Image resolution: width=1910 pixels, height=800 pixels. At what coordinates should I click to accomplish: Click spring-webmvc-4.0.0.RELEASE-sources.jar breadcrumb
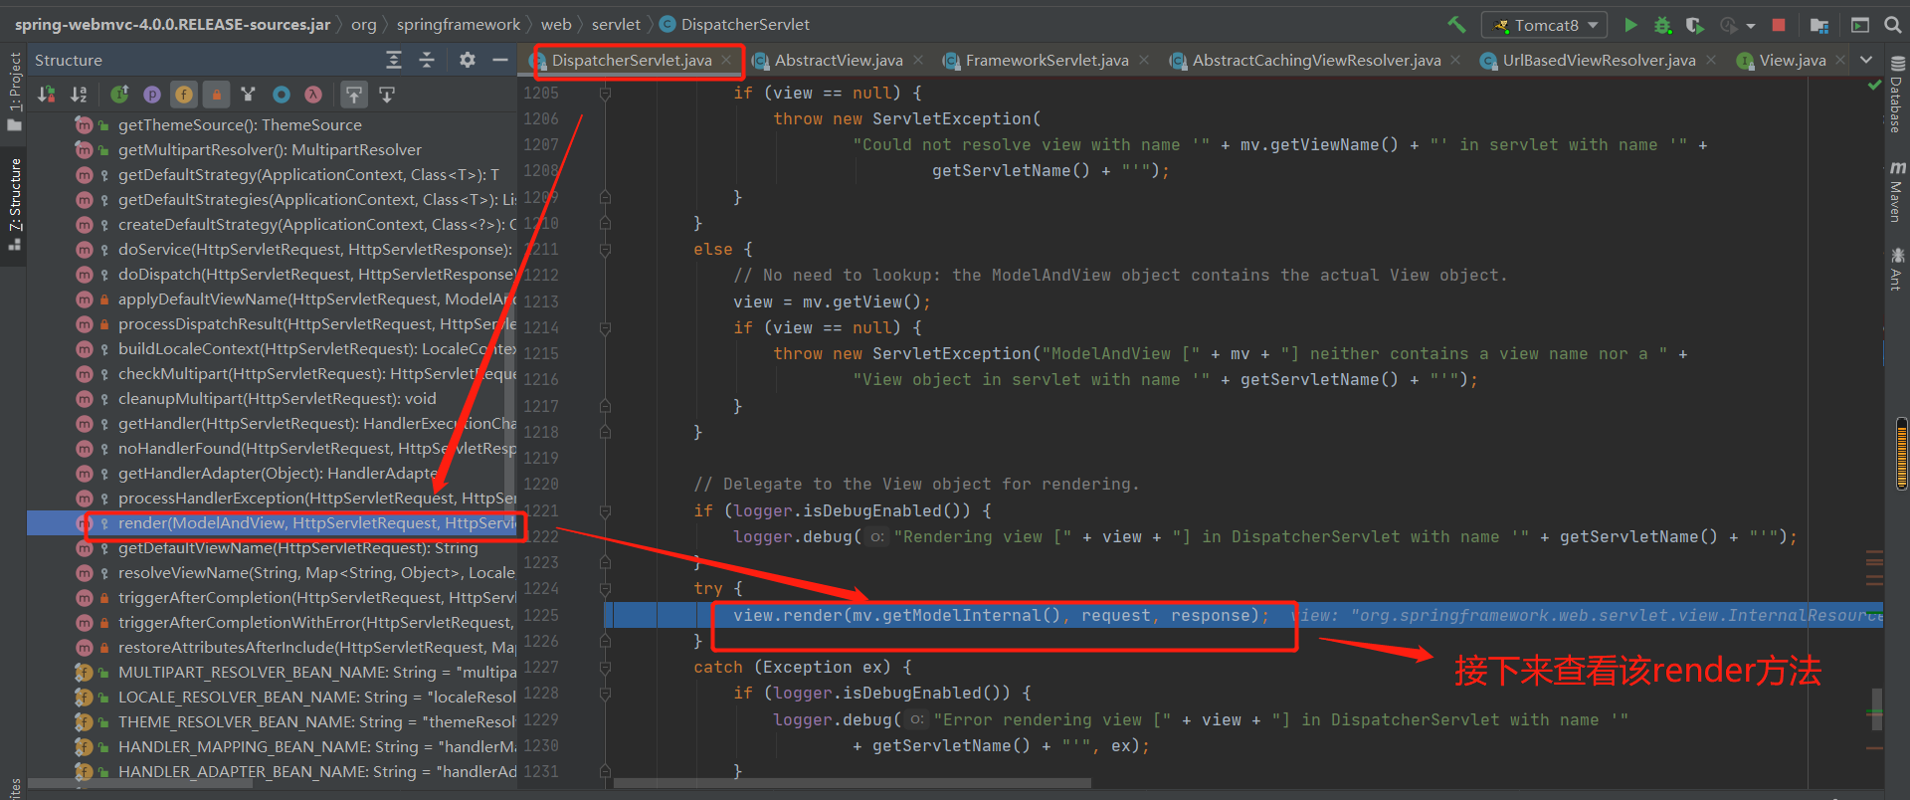pyautogui.click(x=172, y=24)
